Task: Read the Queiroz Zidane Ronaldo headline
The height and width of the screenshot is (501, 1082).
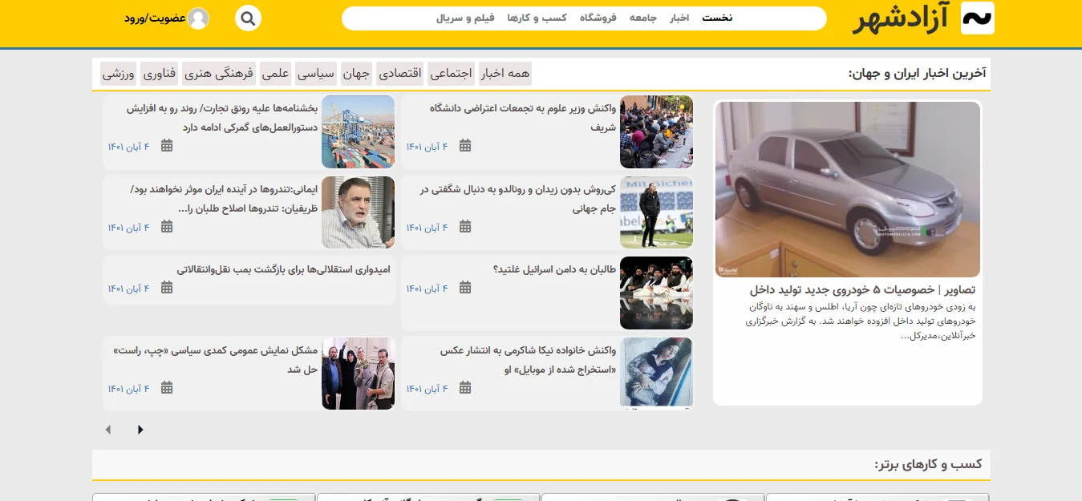Action: pyautogui.click(x=517, y=199)
